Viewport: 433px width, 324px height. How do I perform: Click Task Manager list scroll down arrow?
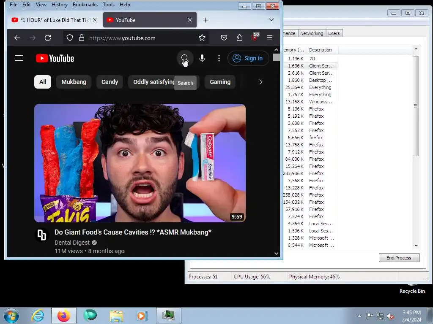click(x=416, y=246)
